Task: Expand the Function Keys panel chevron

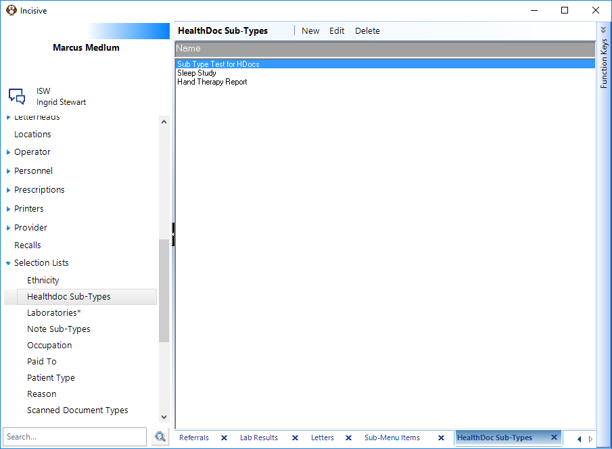Action: 603,30
